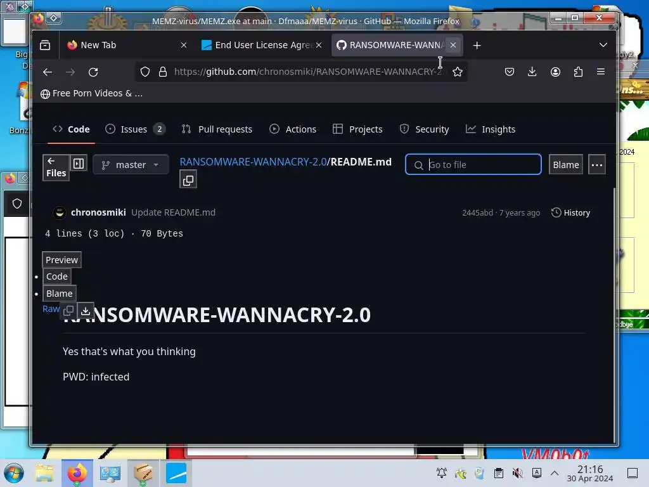This screenshot has width=649, height=487.
Task: Copy the file path with copy icon
Action: [x=188, y=181]
